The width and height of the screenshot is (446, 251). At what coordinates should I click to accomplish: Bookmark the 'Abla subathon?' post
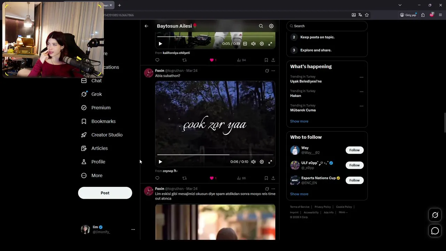tap(266, 178)
